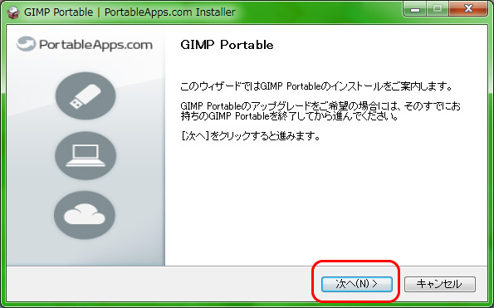The image size is (494, 308).
Task: Minimize the installer window
Action: (415, 9)
